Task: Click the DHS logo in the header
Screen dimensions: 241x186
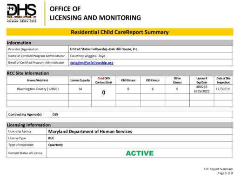Action: click(21, 13)
